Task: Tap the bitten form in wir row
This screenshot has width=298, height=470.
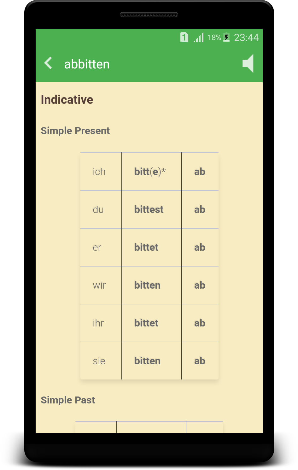Action: click(x=147, y=285)
